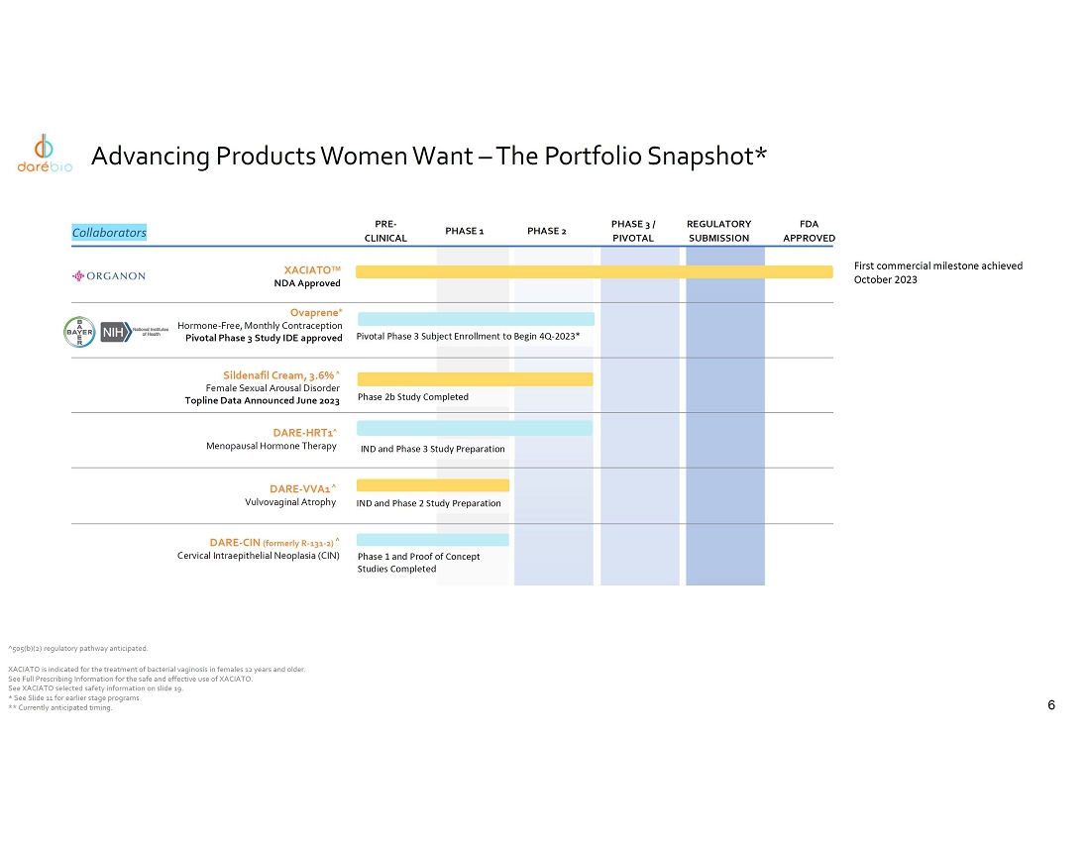The height and width of the screenshot is (844, 1090).
Task: Click the Ovaprene blue progress bar
Action: click(x=476, y=319)
